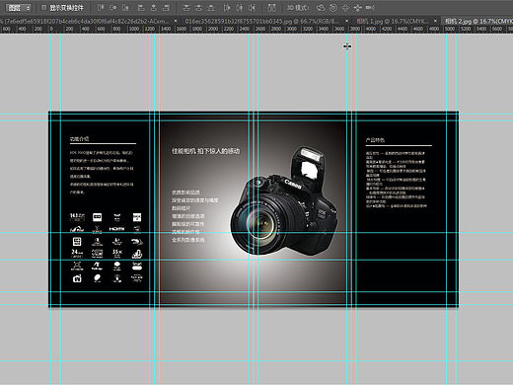This screenshot has width=513, height=385.
Task: Select the 3D roll object mode icon
Action: click(333, 8)
